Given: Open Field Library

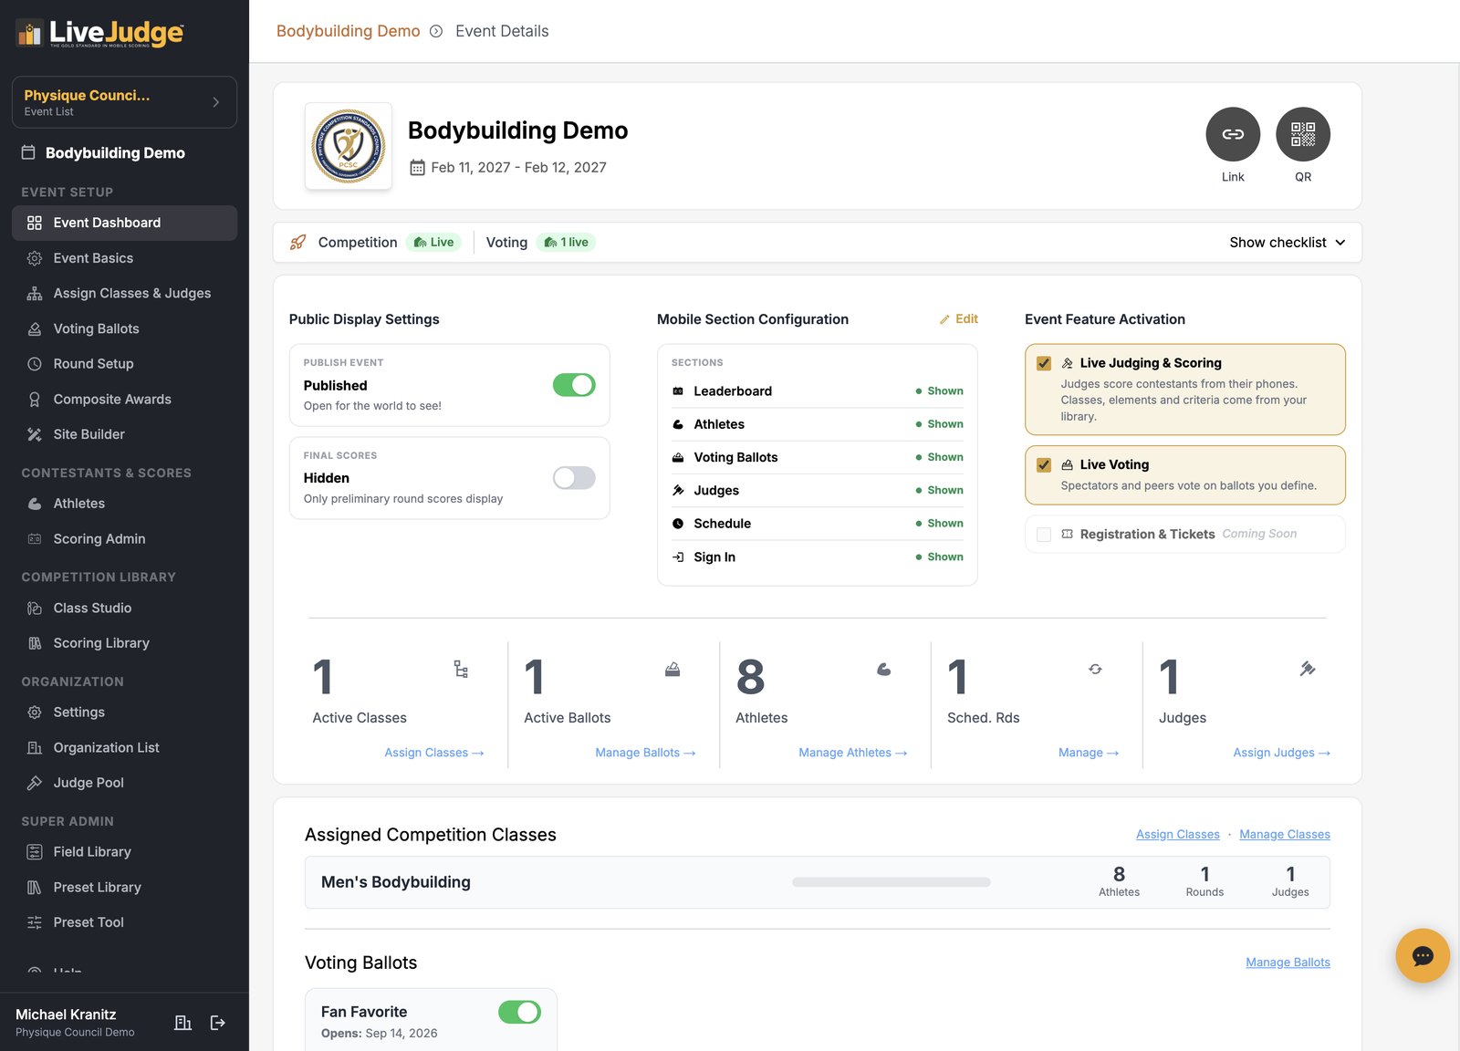Looking at the screenshot, I should [x=124, y=852].
